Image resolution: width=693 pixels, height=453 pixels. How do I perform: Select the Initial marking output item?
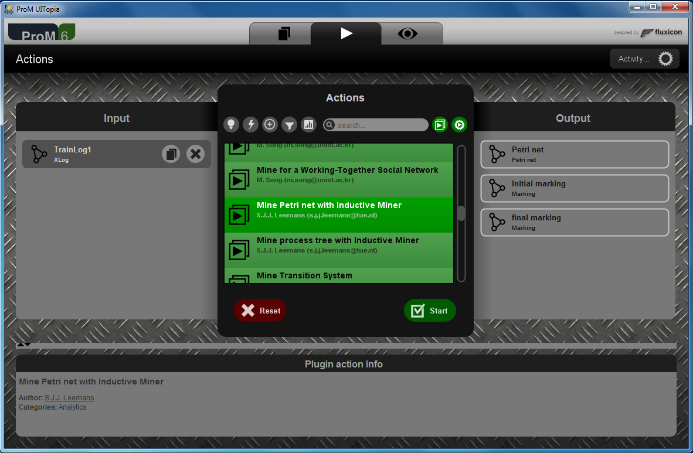coord(575,188)
